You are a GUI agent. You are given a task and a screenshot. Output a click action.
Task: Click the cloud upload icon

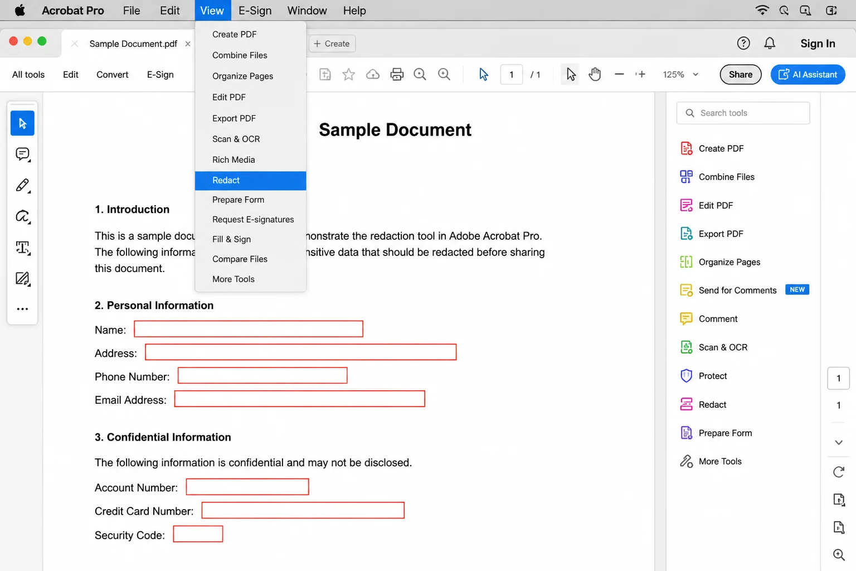click(x=373, y=74)
